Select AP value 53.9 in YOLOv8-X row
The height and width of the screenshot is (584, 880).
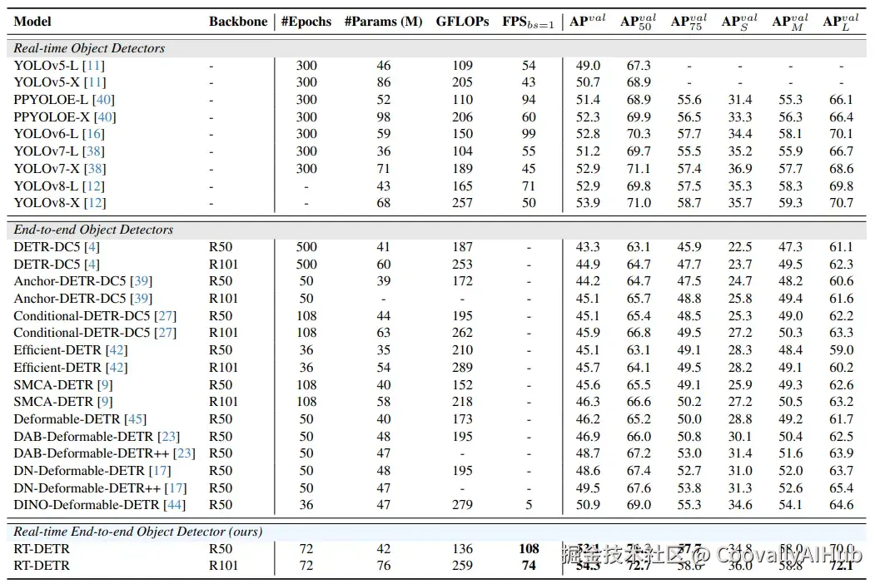[x=588, y=203]
